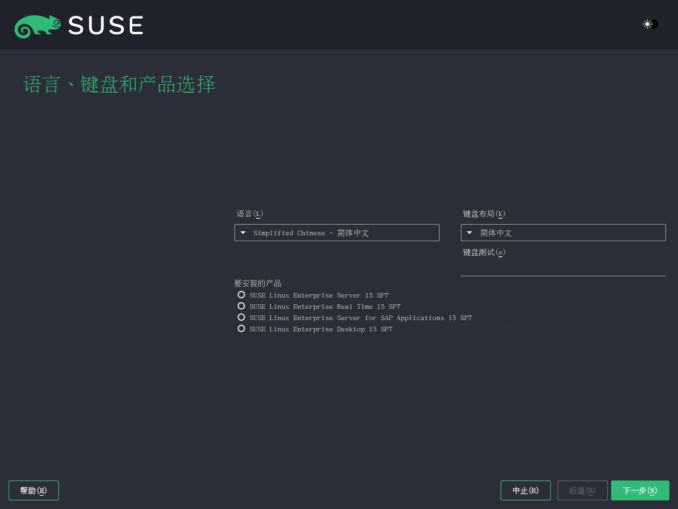Proceed with the 下一步(N) next button
The height and width of the screenshot is (509, 678).
coord(640,490)
